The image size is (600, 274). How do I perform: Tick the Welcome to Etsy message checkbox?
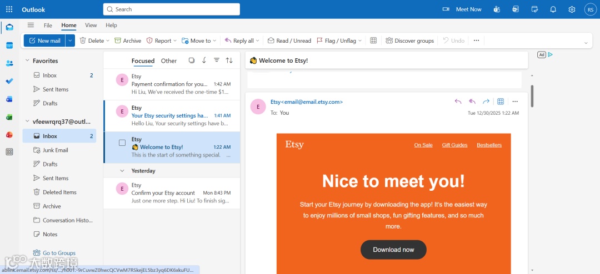click(x=122, y=143)
